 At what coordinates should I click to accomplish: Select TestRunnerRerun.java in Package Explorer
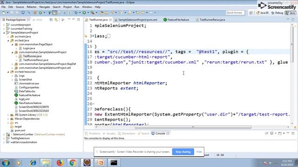[35, 60]
